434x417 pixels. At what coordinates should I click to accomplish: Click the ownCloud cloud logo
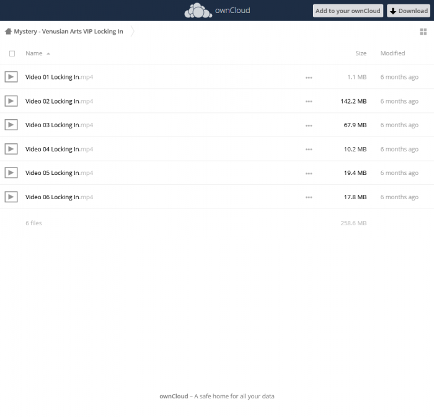(198, 11)
